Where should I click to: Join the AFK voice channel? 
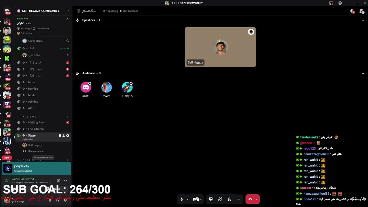43,108
